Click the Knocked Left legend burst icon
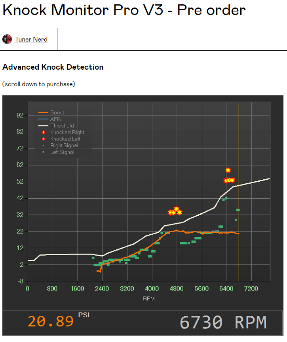 click(x=44, y=139)
